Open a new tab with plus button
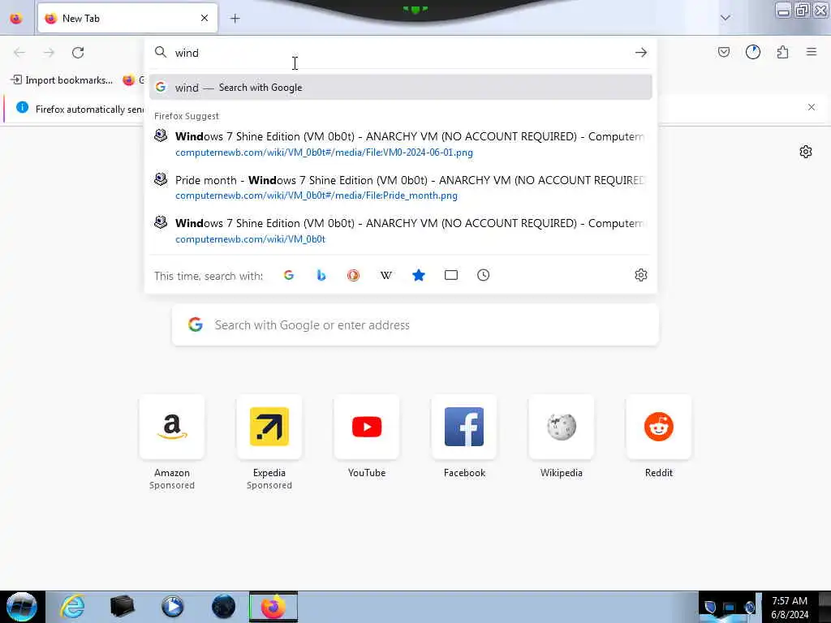 [x=235, y=19]
